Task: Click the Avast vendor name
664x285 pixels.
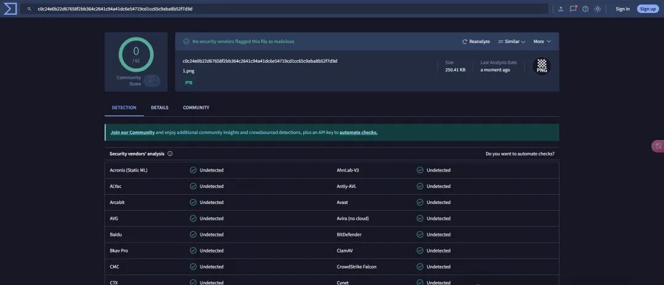Action: coord(342,203)
